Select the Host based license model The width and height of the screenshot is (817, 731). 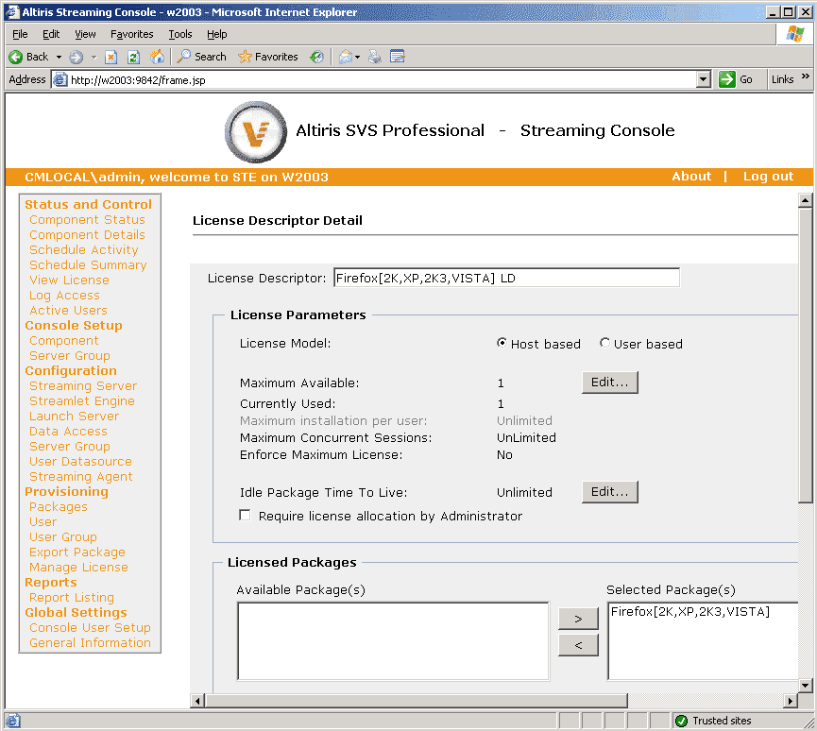tap(502, 344)
